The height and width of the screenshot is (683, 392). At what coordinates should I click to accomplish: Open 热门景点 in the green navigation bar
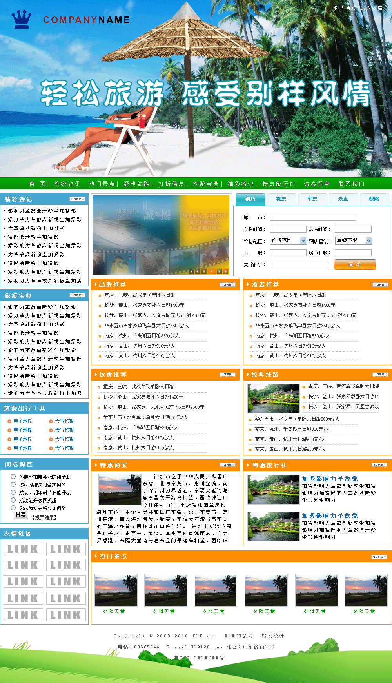coord(102,184)
